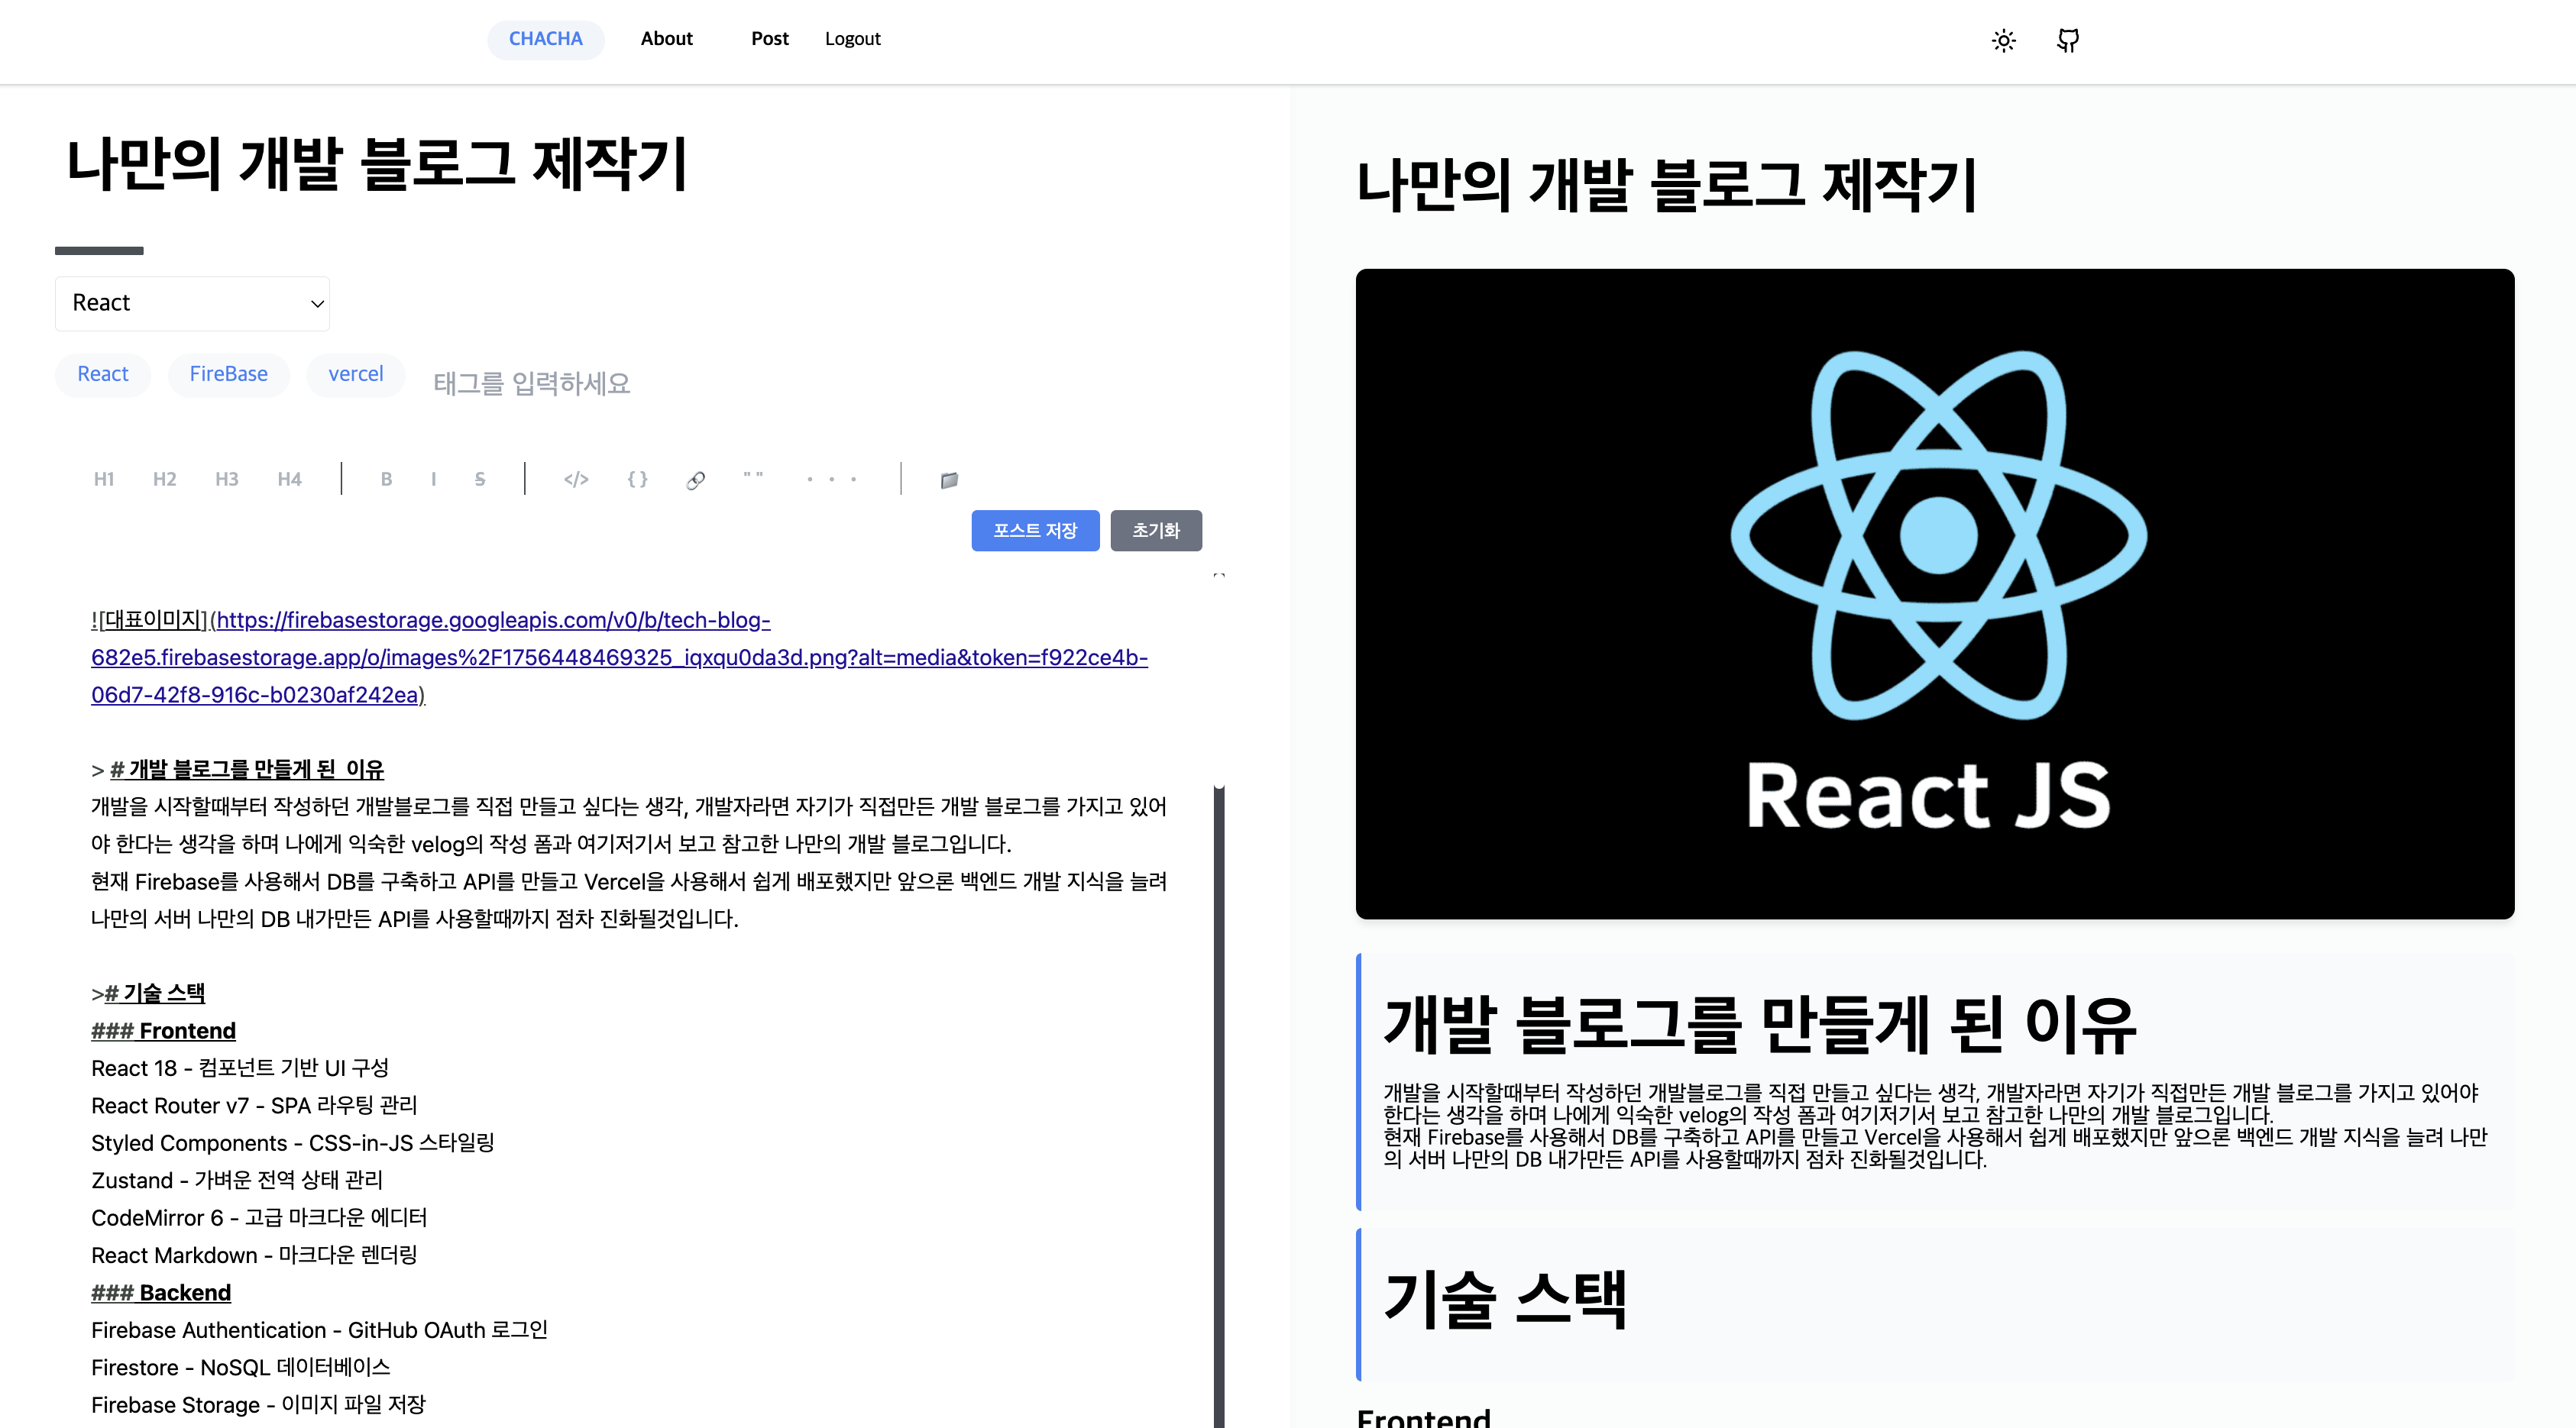Click the React JS preview image
The height and width of the screenshot is (1428, 2576).
tap(1935, 593)
